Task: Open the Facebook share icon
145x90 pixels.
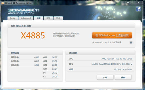Action: (x=138, y=9)
